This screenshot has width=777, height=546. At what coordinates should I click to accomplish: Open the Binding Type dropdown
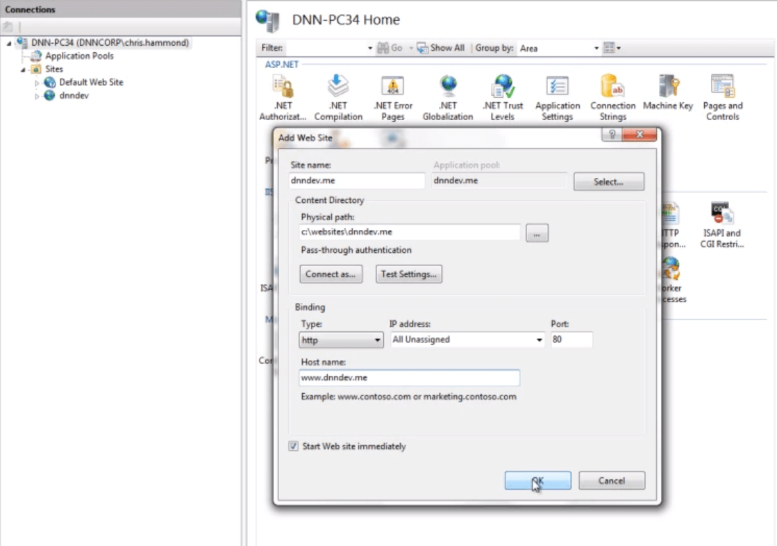(x=378, y=340)
